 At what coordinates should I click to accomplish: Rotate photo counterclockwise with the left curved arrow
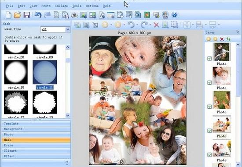coord(131,25)
